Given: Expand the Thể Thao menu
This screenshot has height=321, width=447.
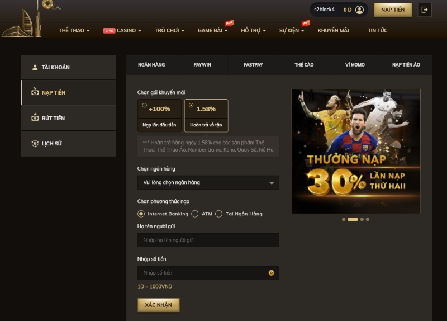Looking at the screenshot, I should [74, 31].
